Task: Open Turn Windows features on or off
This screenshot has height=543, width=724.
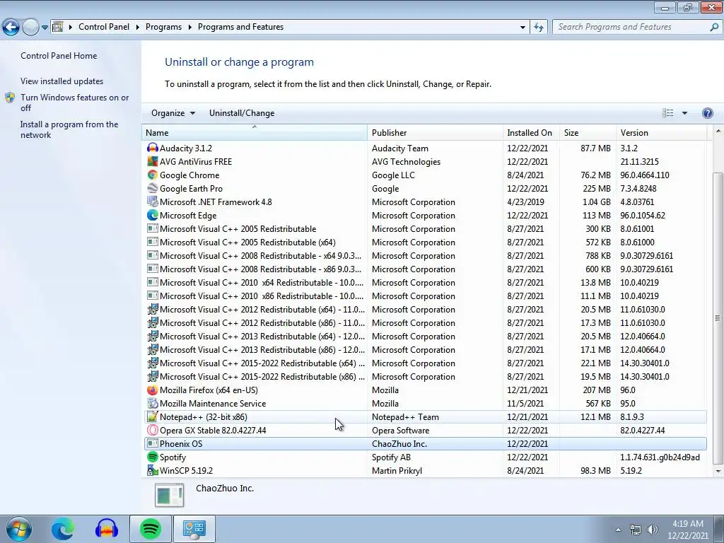Action: (x=74, y=103)
